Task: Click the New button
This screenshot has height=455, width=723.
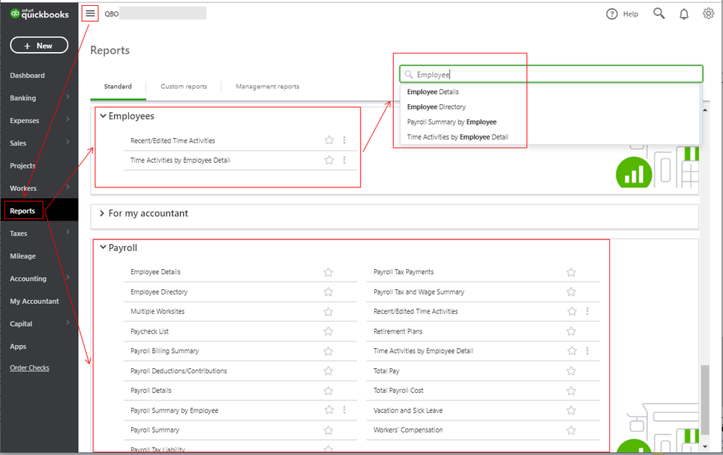Action: [39, 46]
